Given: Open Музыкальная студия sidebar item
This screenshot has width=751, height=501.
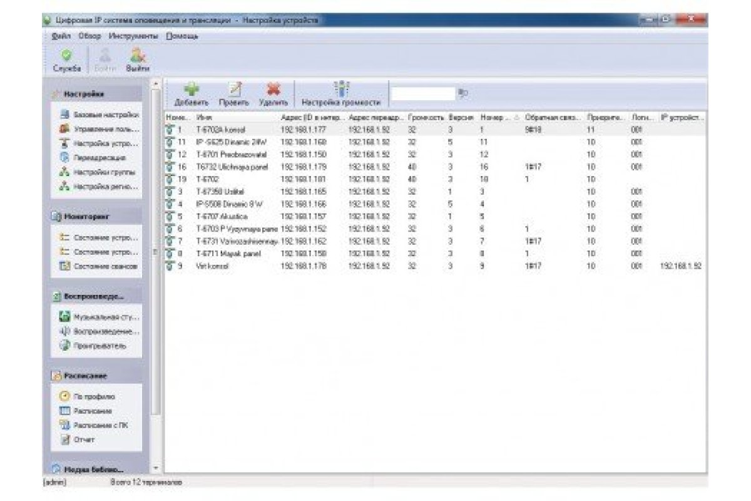Looking at the screenshot, I should pos(99,317).
